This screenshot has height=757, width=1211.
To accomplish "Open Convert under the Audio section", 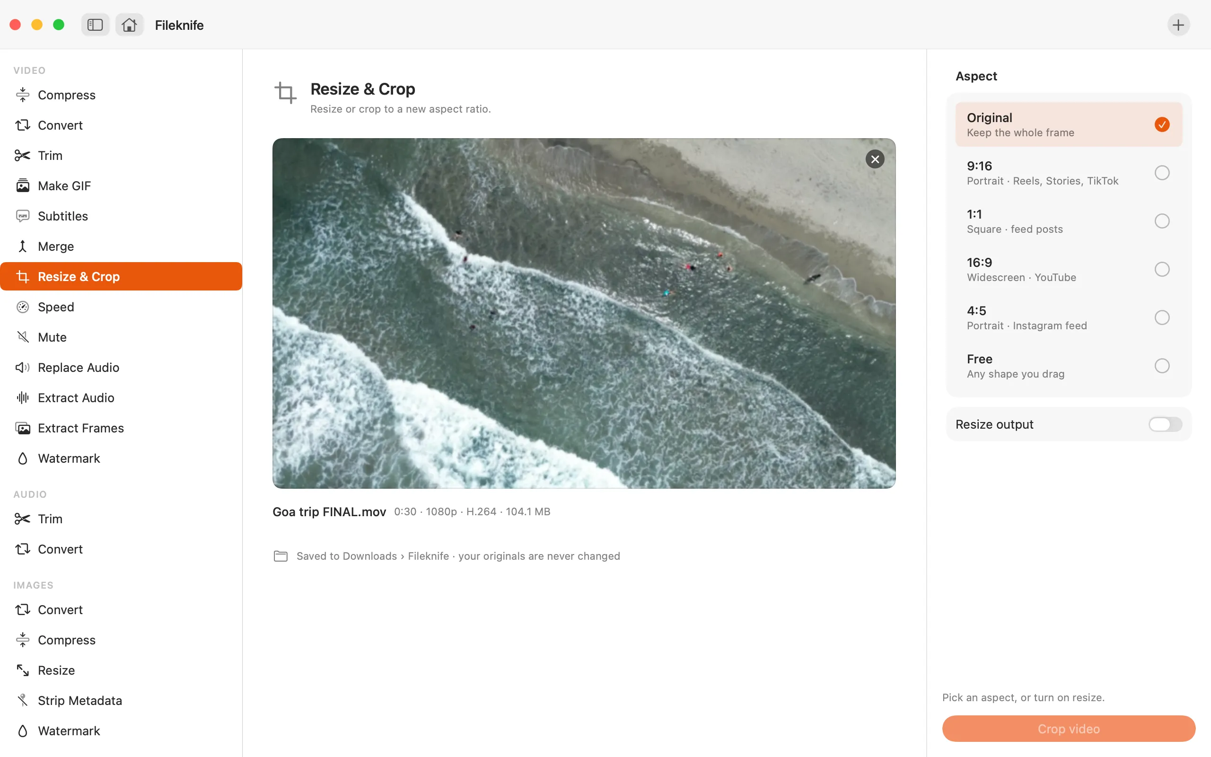I will click(x=121, y=549).
